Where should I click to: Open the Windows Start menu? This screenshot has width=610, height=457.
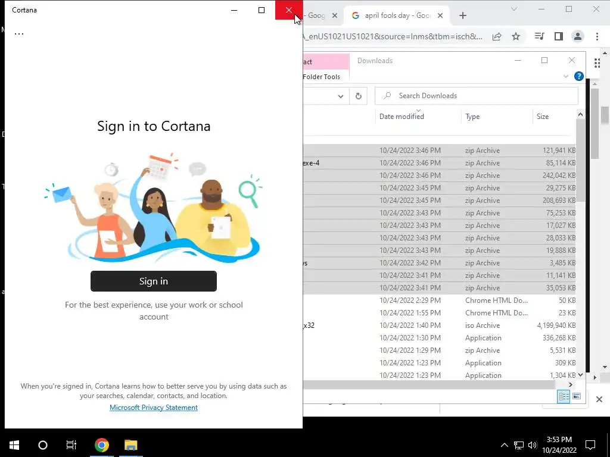(14, 445)
